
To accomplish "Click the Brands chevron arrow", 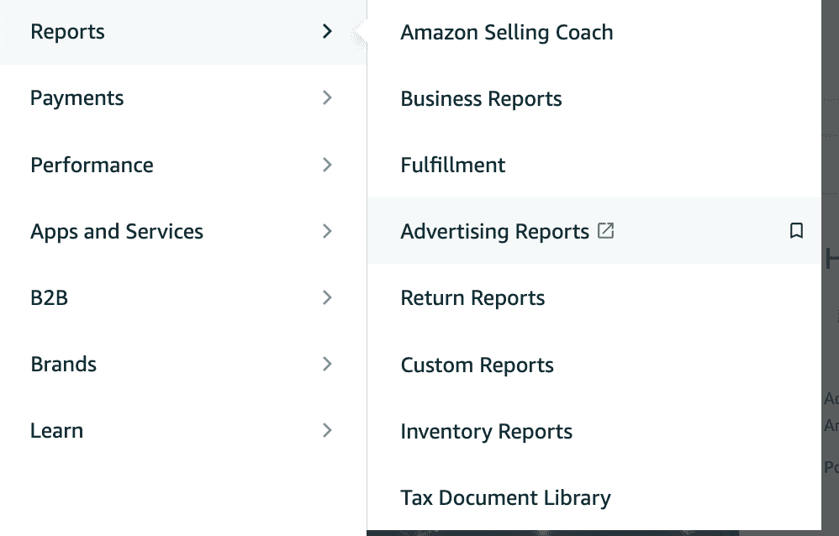I will click(328, 365).
